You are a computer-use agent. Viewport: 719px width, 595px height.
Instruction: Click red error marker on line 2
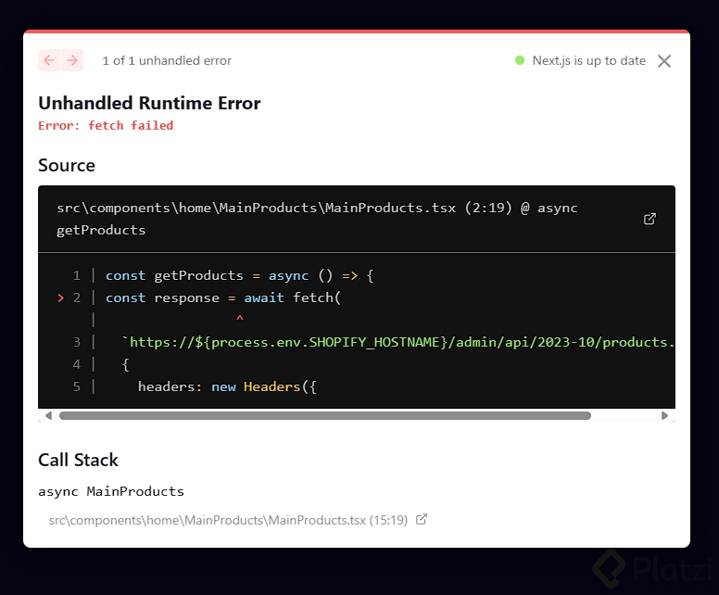pyautogui.click(x=60, y=298)
